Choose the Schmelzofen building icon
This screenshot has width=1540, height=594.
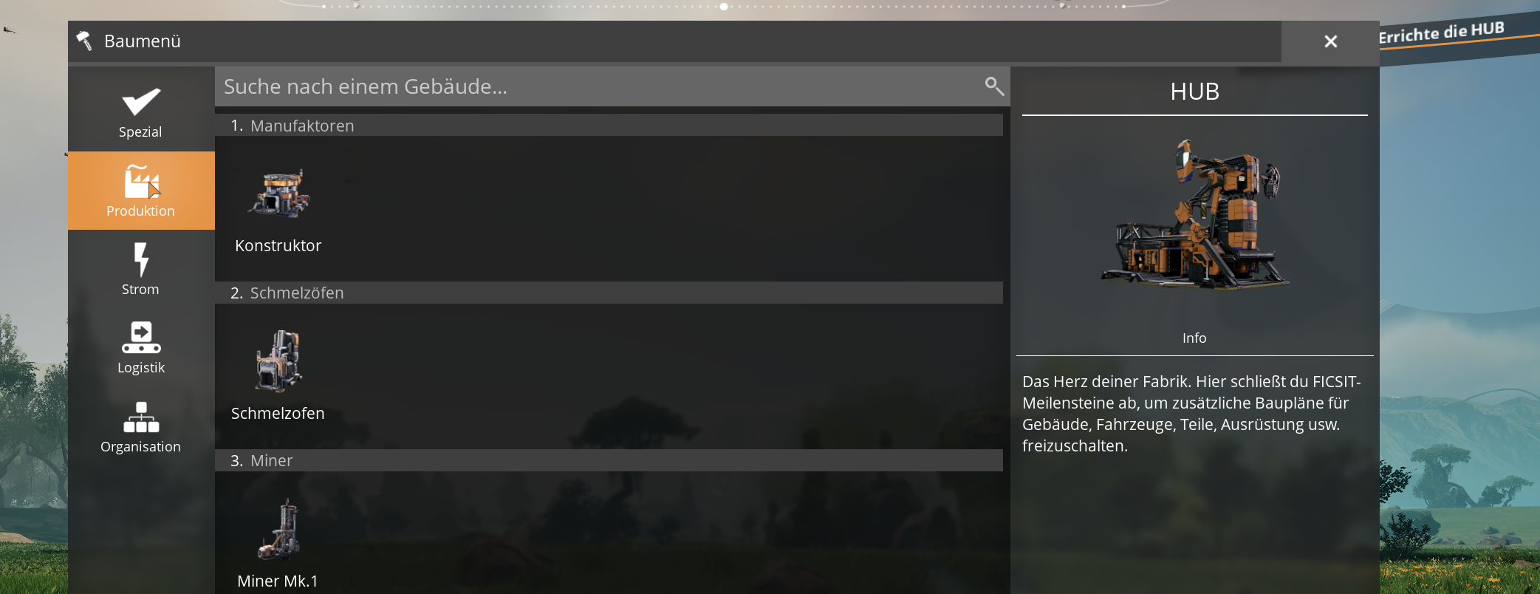(x=278, y=361)
